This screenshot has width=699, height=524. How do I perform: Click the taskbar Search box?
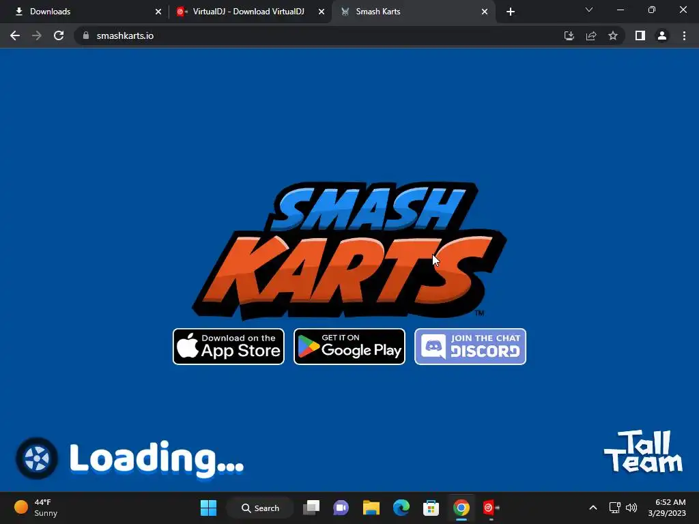coord(260,508)
